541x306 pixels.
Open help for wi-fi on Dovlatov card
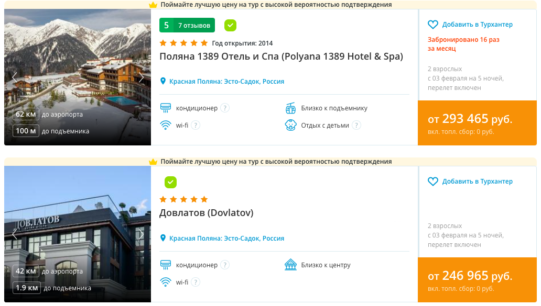point(196,282)
